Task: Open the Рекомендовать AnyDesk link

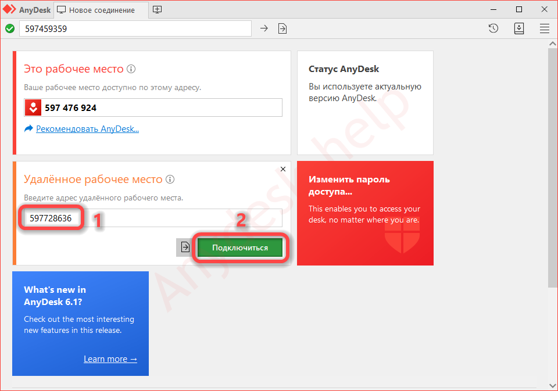Action: [x=87, y=129]
